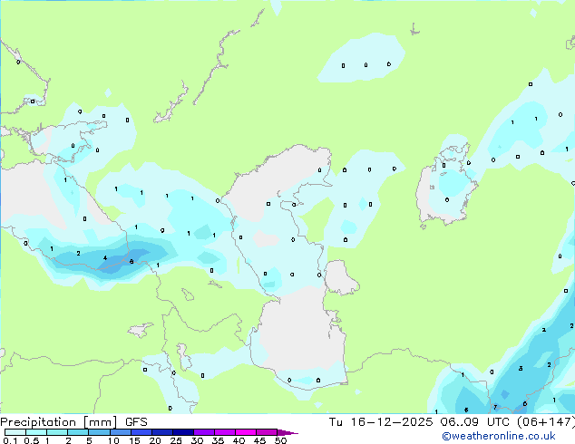
Task: Click the "5" legend scale label
Action: point(89,440)
